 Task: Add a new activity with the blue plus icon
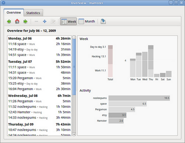coord(45,21)
